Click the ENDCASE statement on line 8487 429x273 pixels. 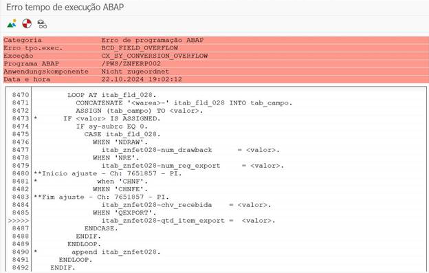(x=101, y=228)
